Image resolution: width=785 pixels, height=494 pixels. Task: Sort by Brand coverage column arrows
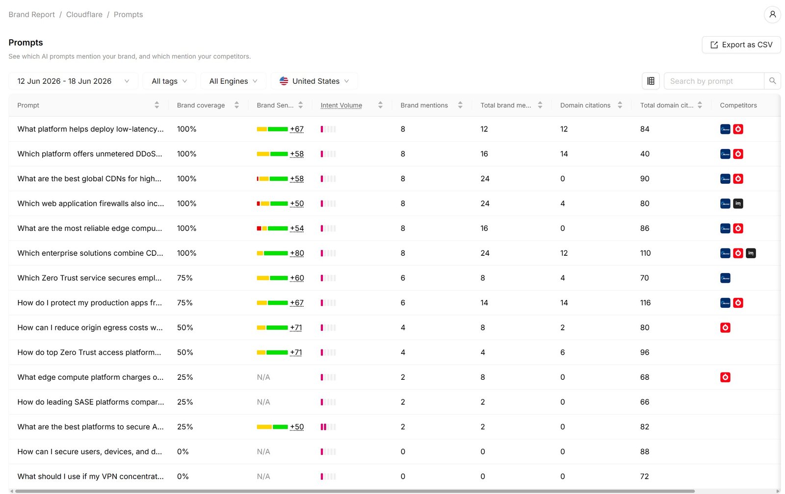236,105
